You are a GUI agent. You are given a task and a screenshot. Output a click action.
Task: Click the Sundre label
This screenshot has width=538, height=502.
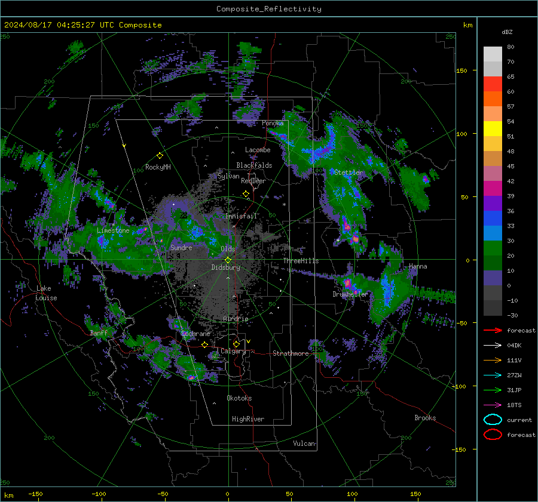pos(182,247)
